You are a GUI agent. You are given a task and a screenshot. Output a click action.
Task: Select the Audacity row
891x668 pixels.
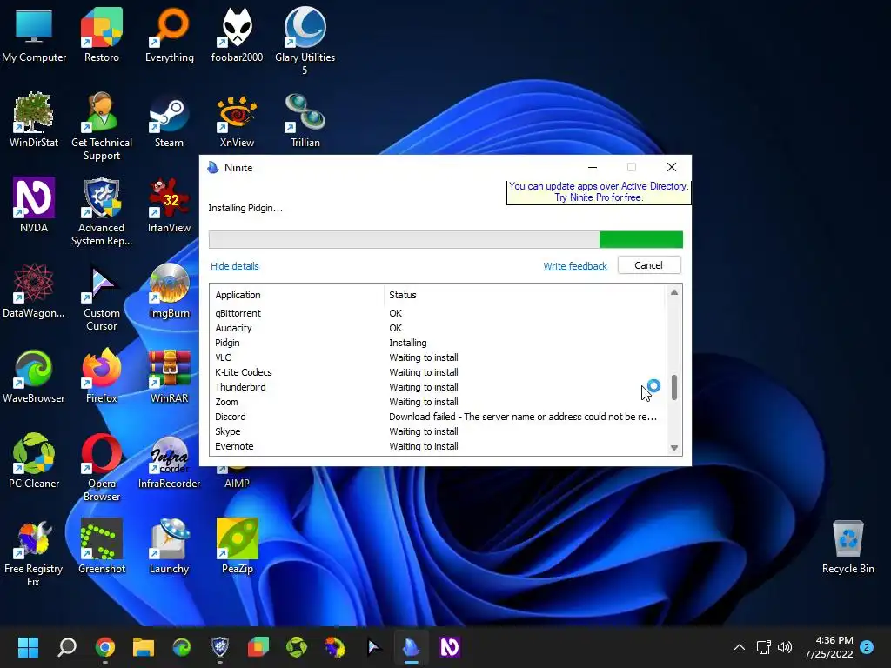[x=438, y=328]
